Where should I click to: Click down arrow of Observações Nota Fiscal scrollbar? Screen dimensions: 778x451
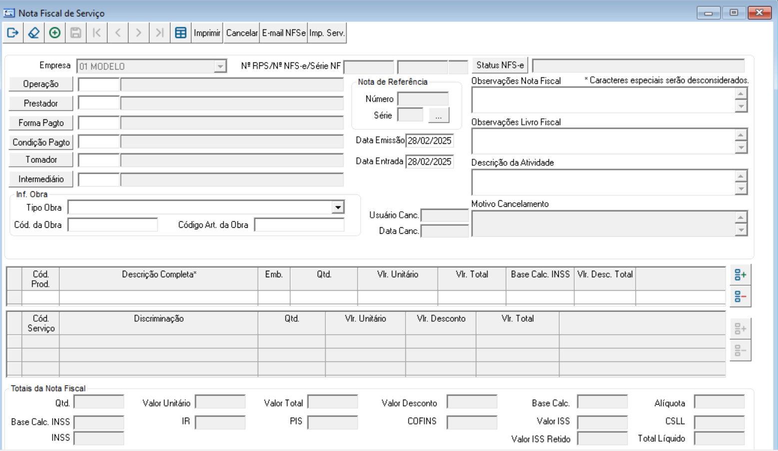(x=741, y=106)
